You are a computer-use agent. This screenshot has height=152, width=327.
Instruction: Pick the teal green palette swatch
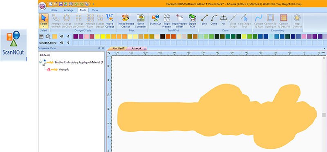point(228,37)
